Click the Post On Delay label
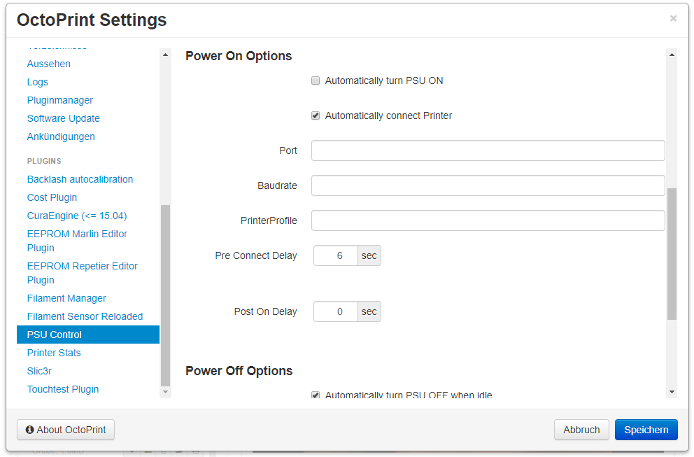The width and height of the screenshot is (694, 457). click(266, 311)
